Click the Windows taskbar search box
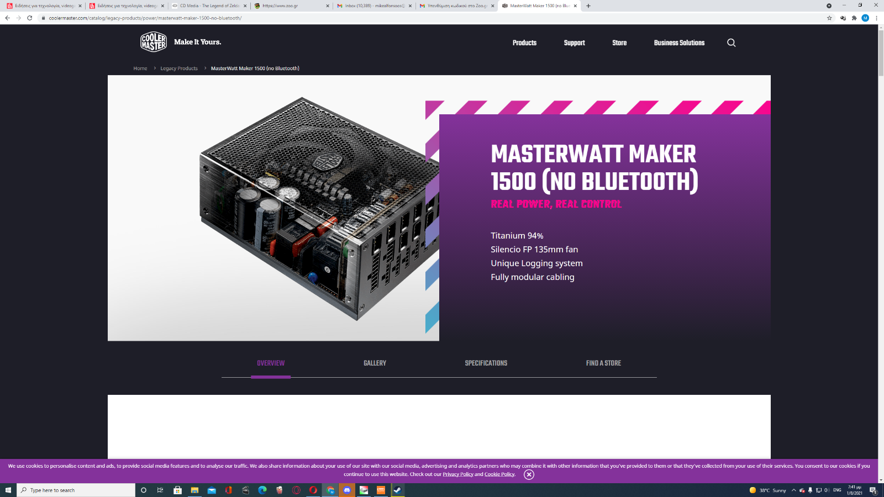The image size is (884, 497). [x=76, y=490]
